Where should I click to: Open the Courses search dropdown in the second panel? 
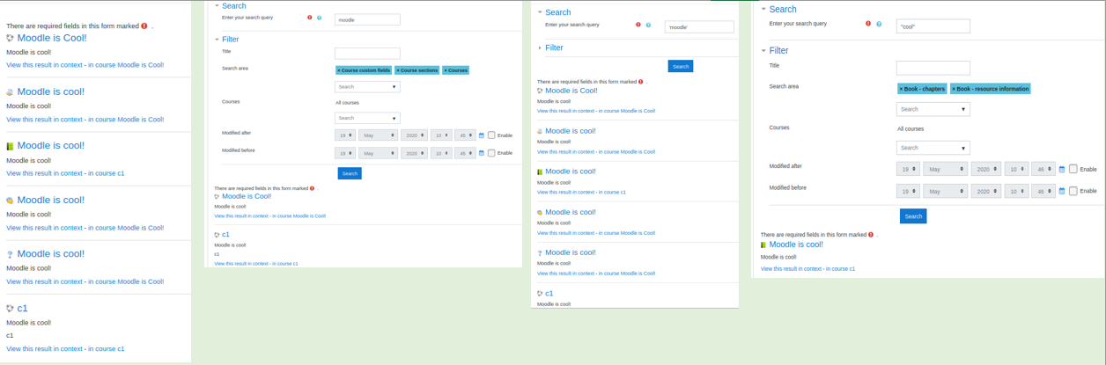point(367,118)
